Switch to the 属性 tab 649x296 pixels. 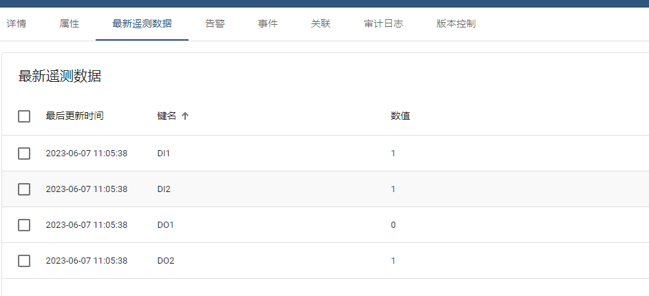pyautogui.click(x=69, y=24)
